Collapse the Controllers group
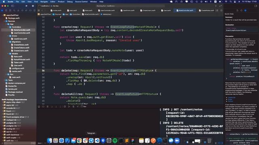Image resolution: width=259 pixels, height=145 pixels. click(x=8, y=27)
